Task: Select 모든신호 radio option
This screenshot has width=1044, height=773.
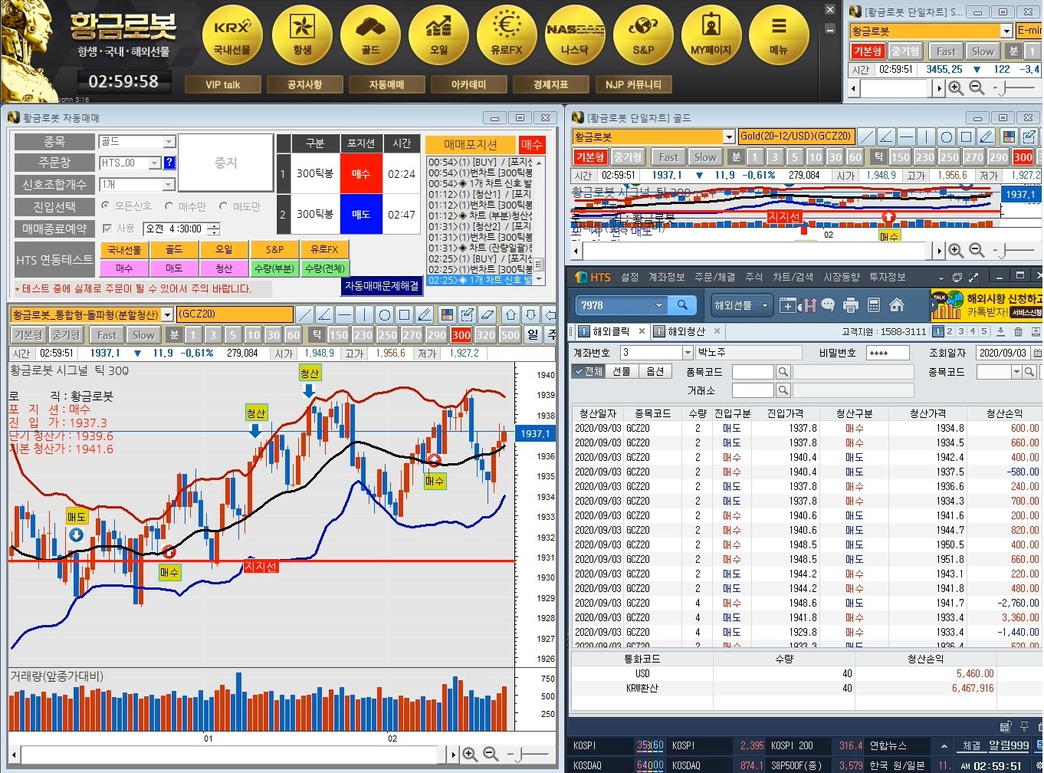Action: [106, 206]
